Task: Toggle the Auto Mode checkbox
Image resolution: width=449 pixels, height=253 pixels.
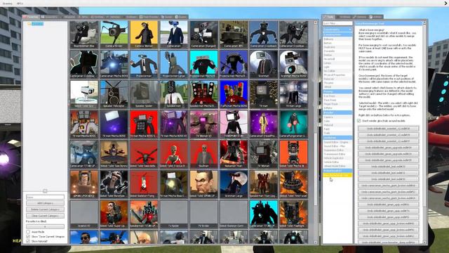Action: coord(28,231)
